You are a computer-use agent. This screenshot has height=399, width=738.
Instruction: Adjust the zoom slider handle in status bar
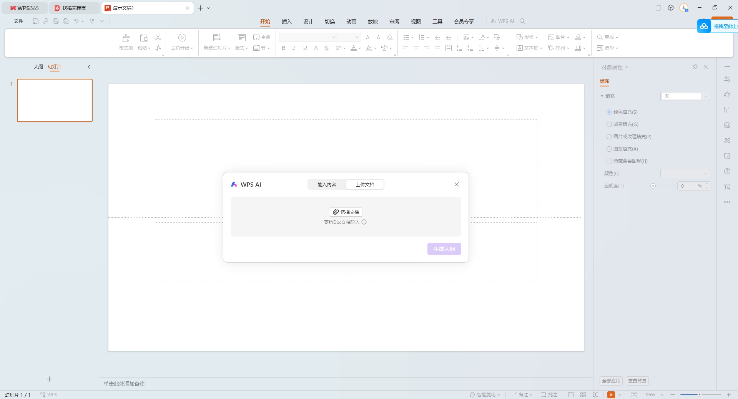point(700,395)
